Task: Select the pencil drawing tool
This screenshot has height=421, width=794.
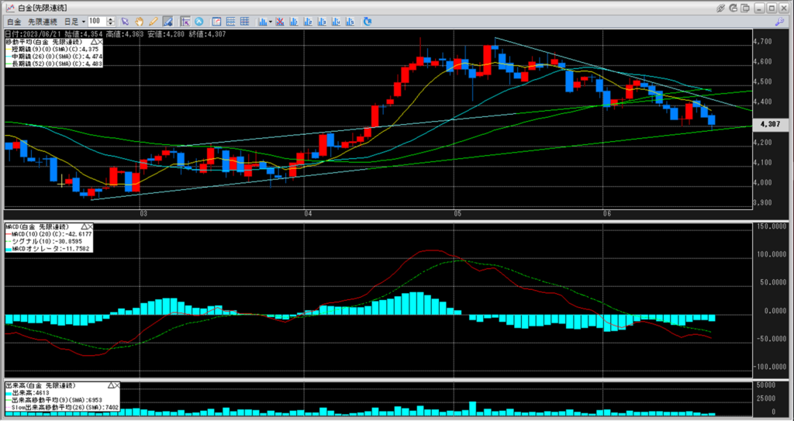Action: pos(154,21)
